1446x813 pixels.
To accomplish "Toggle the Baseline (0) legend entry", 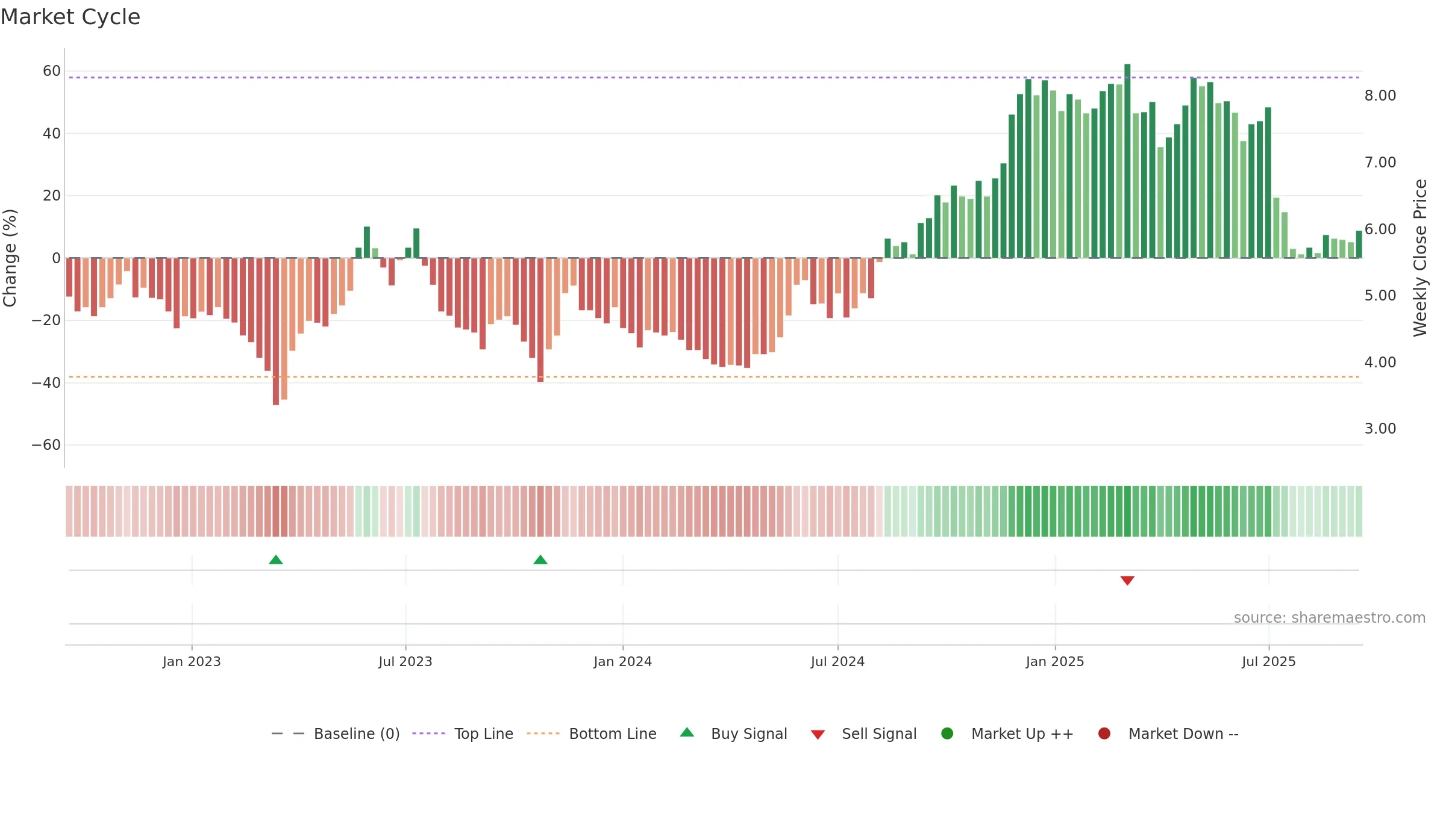I will [336, 734].
